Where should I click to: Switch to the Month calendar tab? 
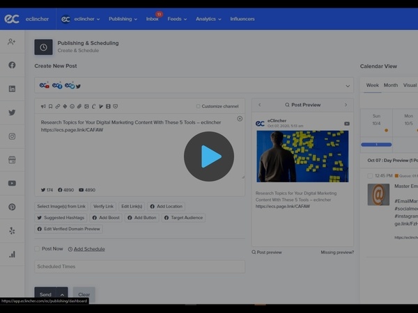tap(391, 85)
